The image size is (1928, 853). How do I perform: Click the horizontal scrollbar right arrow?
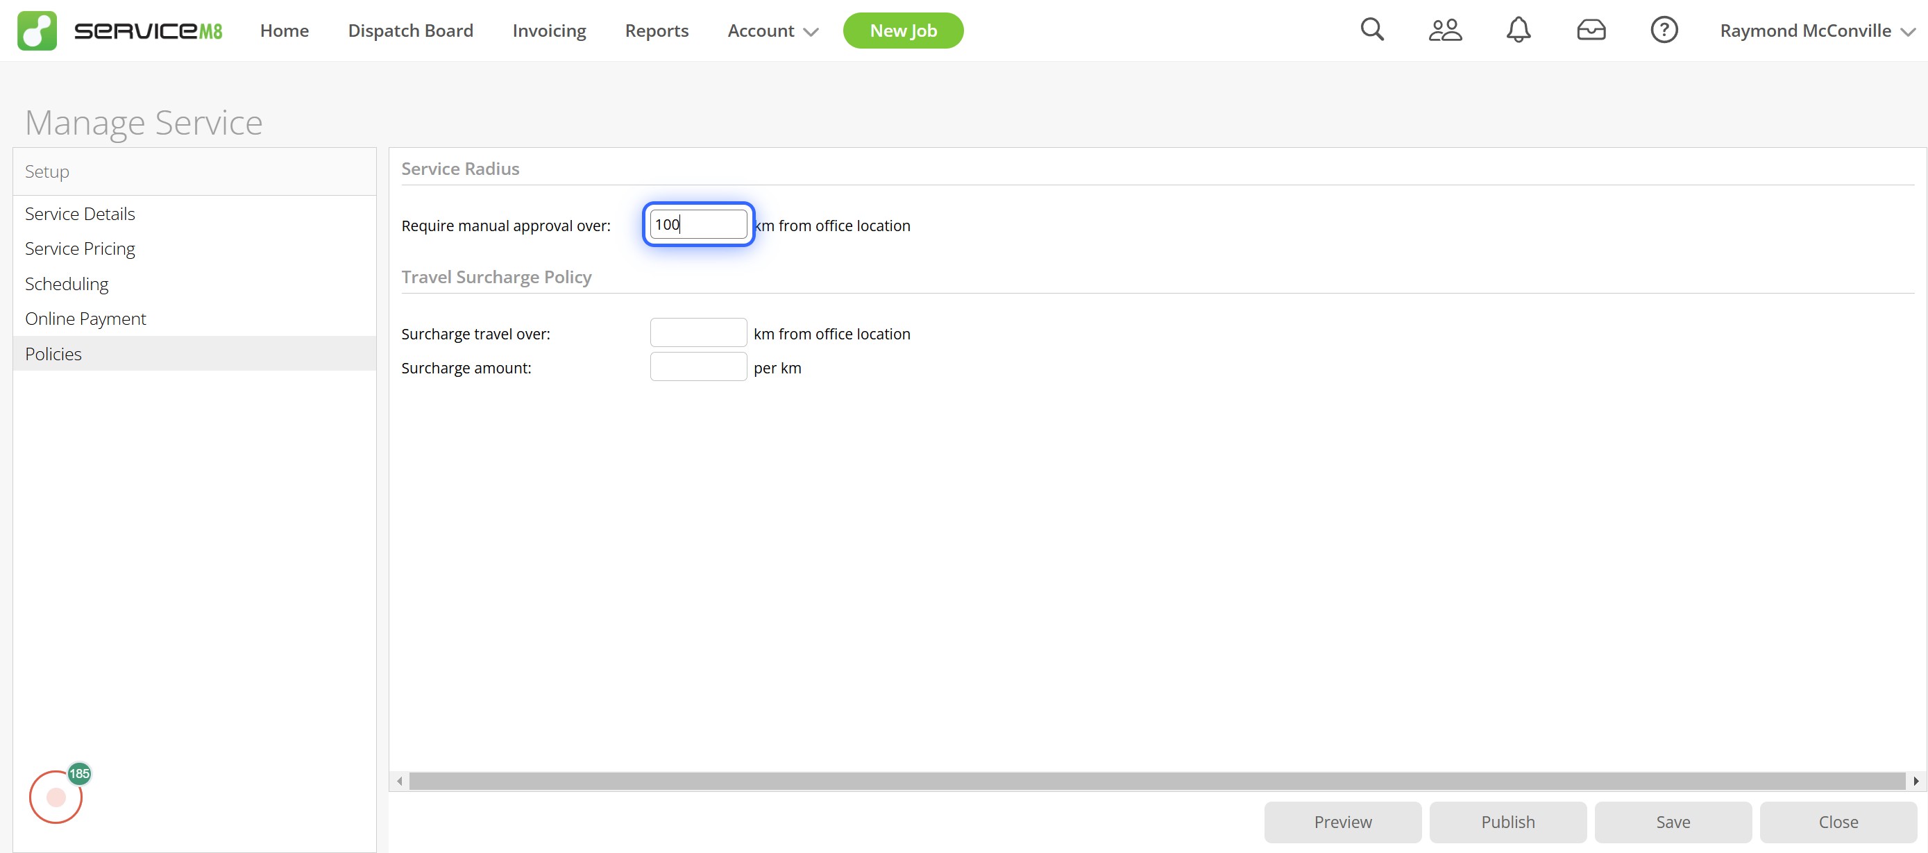(x=1916, y=782)
